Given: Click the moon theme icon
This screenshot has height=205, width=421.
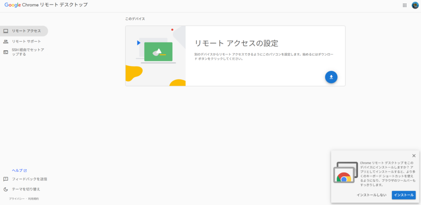Looking at the screenshot, I should [x=6, y=189].
